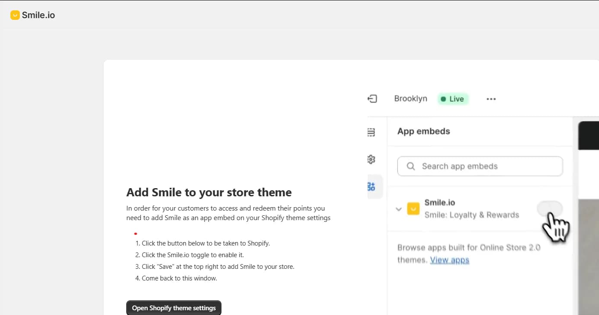Click 'Smile: Loyalty & Rewards' subtitle text
This screenshot has width=599, height=315.
[472, 215]
